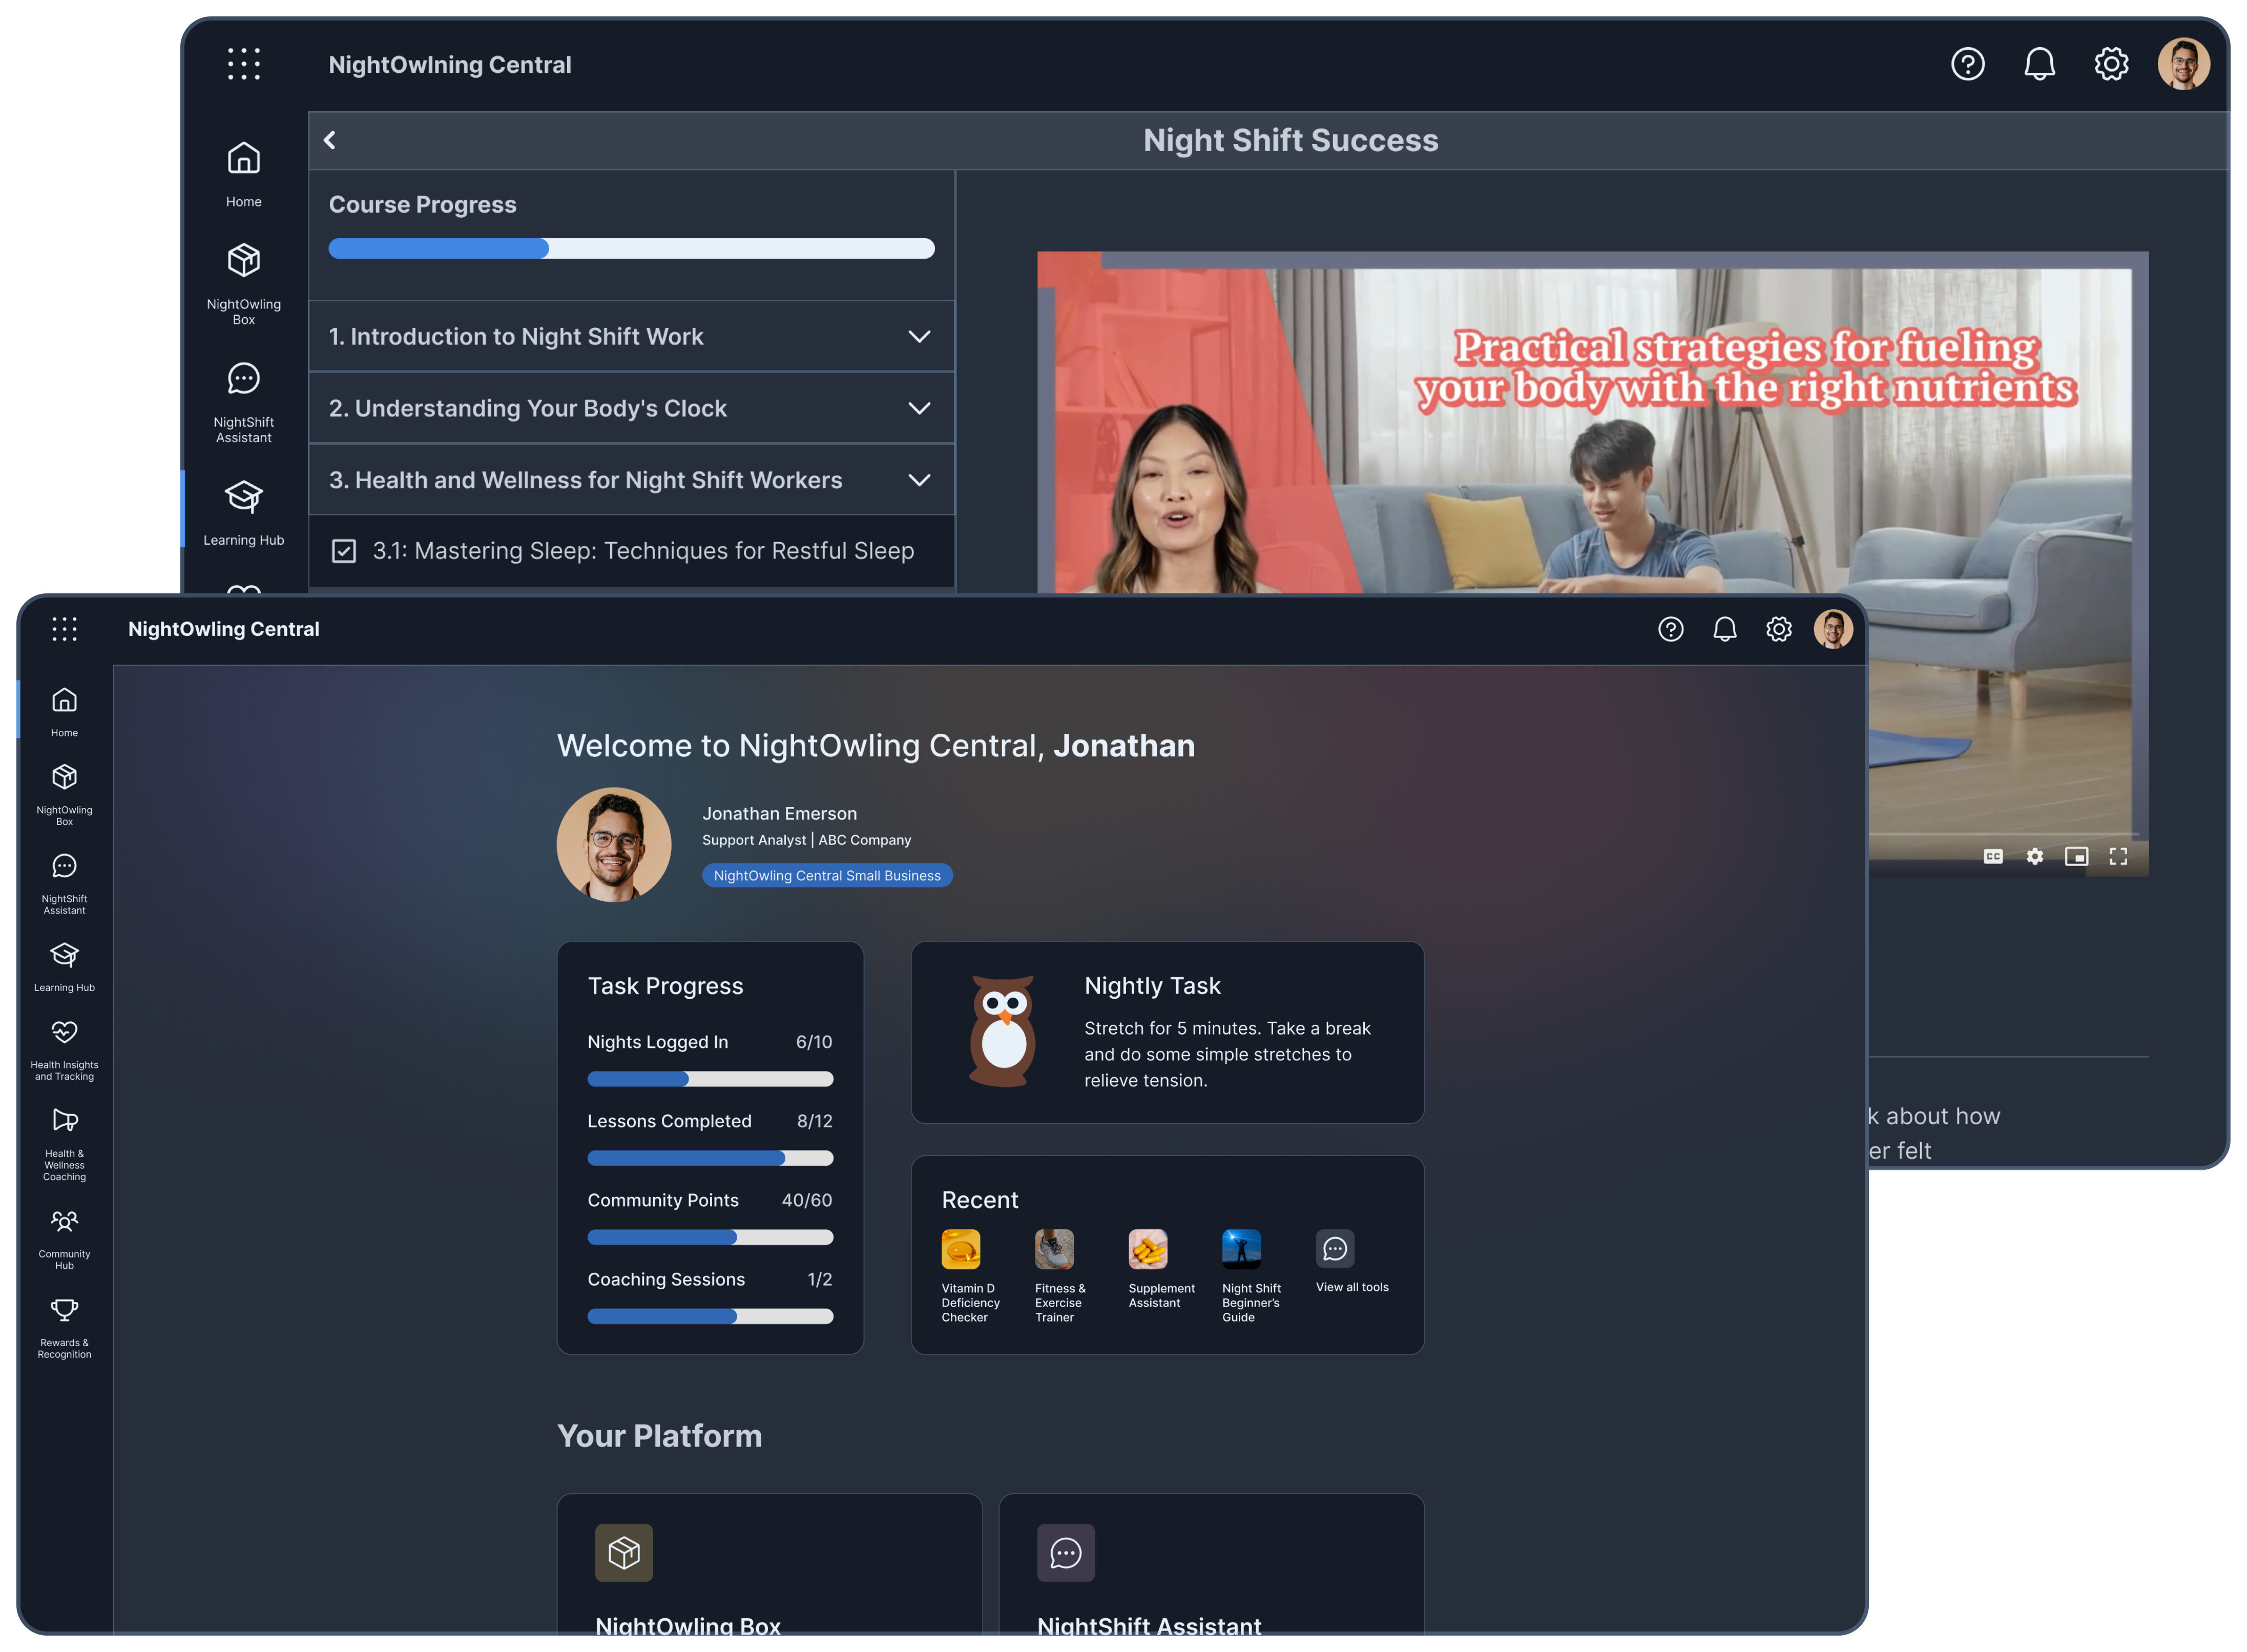Open video player settings gear
Image resolution: width=2247 pixels, height=1652 pixels.
click(2034, 856)
